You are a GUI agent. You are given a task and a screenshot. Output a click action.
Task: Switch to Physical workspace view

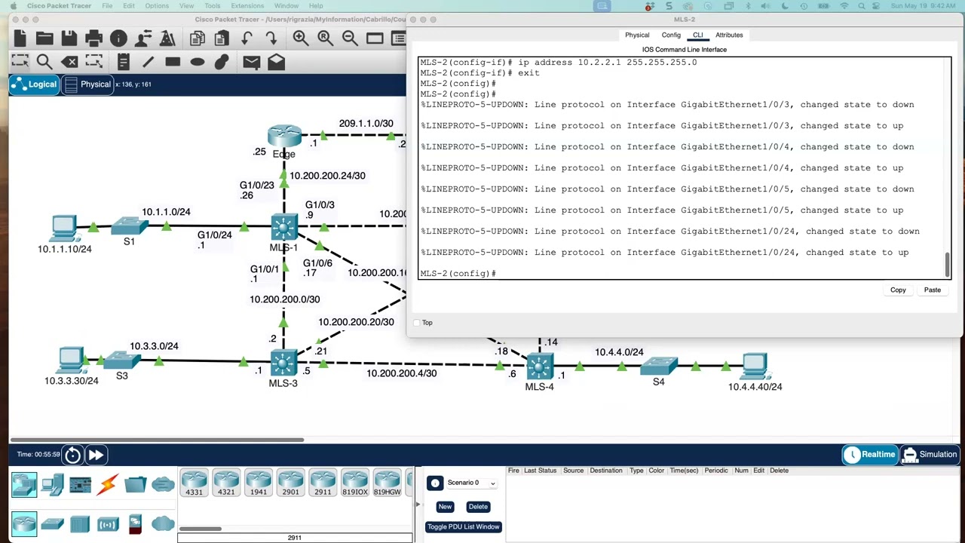pyautogui.click(x=87, y=84)
